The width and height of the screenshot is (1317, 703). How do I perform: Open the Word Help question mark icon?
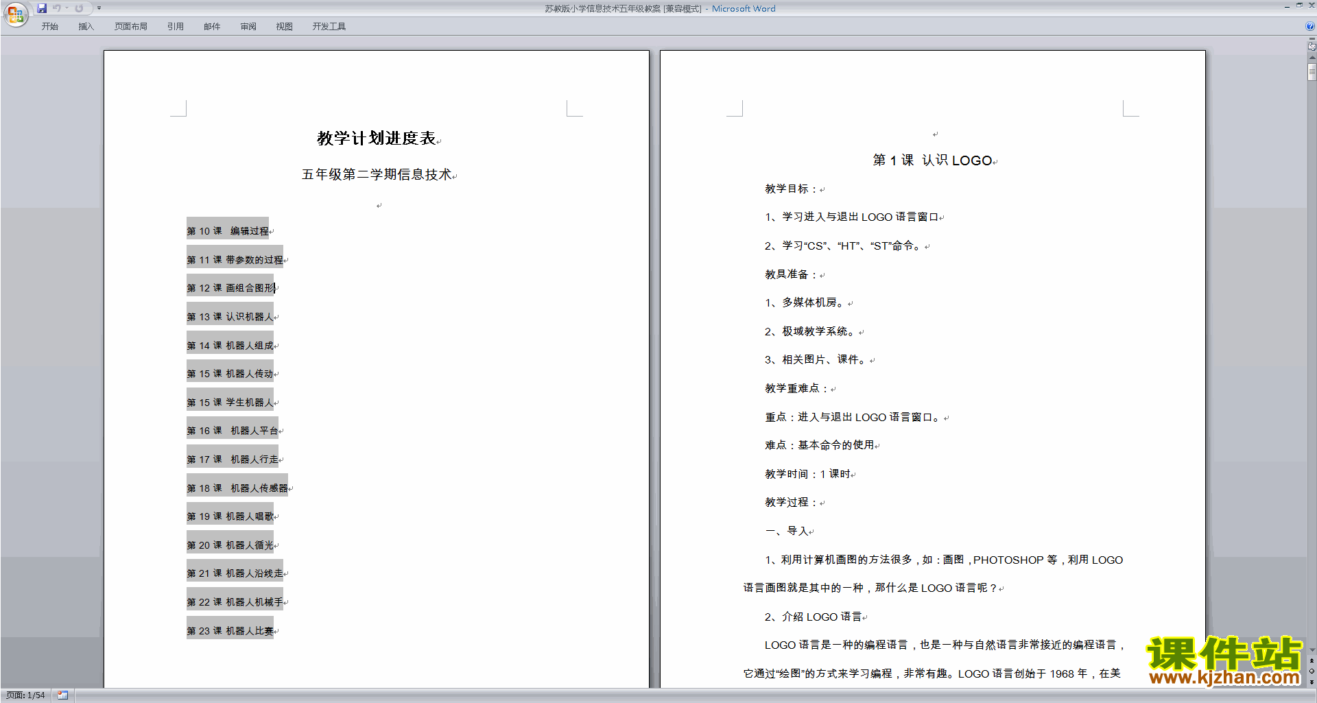click(1310, 26)
